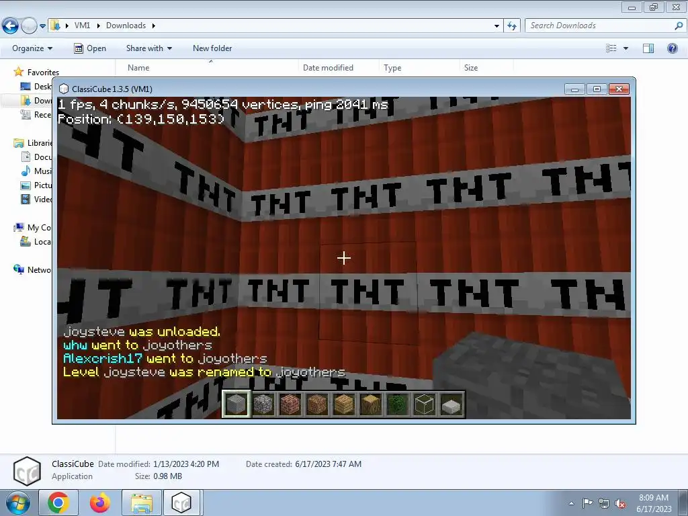
Task: Open the Action Center flag icon
Action: (x=587, y=503)
